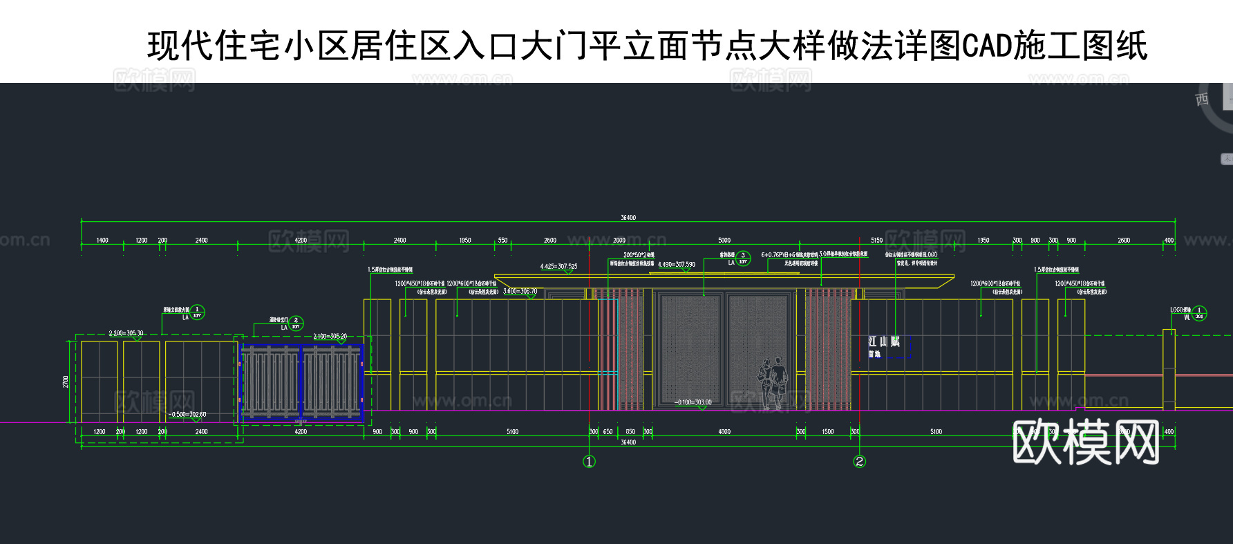Select the 36400 overall dimension on the top line
The image size is (1233, 544).
(x=628, y=218)
